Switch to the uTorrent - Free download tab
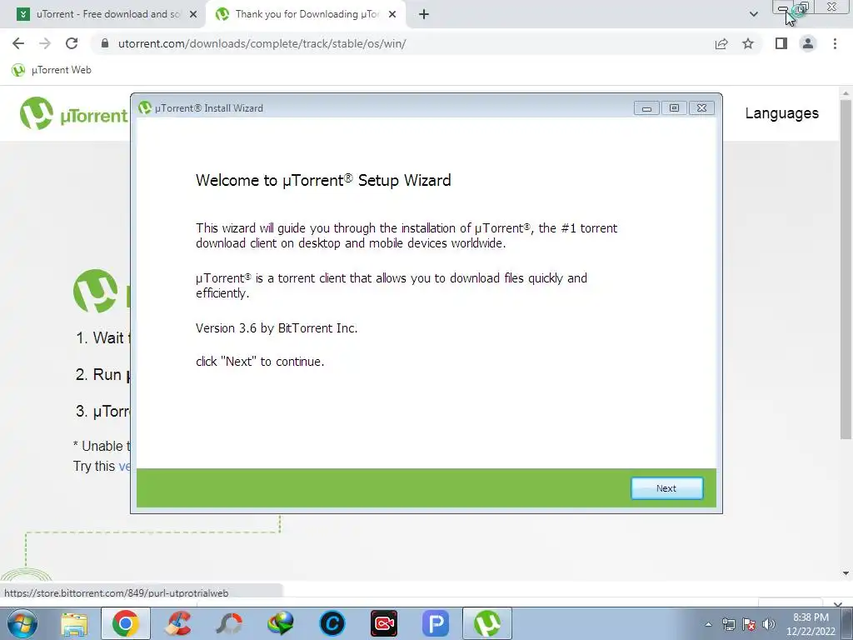Image resolution: width=853 pixels, height=640 pixels. click(107, 14)
